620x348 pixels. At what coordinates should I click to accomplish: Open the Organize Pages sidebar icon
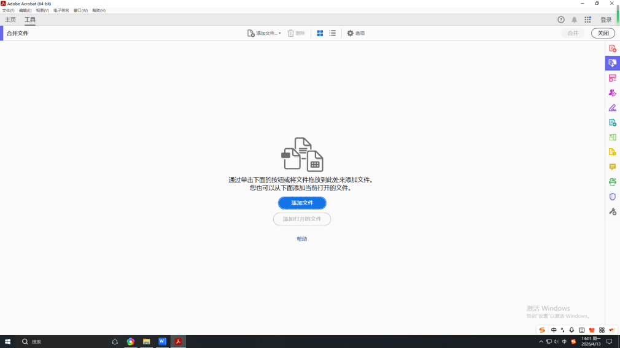[x=612, y=78]
